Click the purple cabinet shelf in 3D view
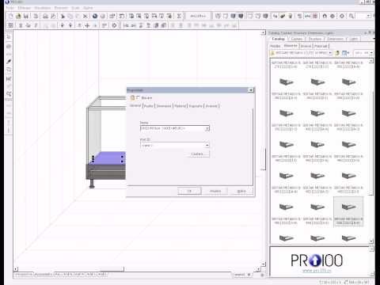The width and height of the screenshot is (380, 285). pos(108,158)
